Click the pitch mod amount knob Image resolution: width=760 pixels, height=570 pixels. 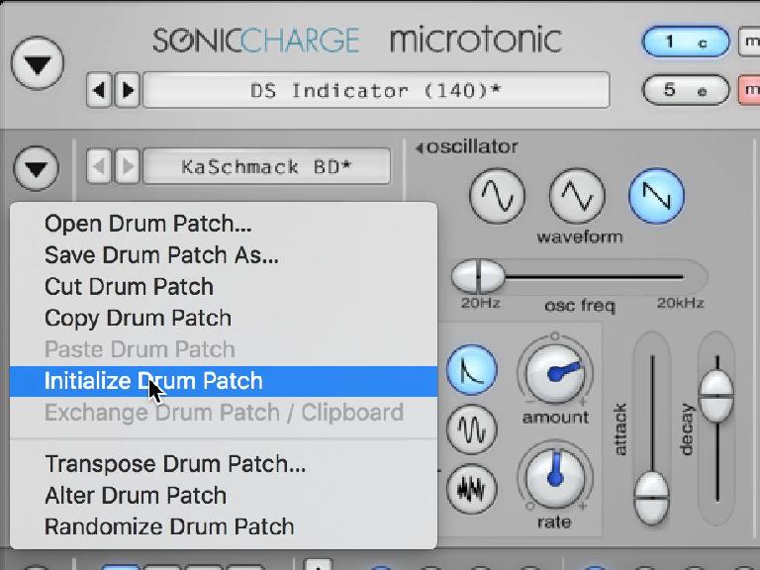pos(555,373)
